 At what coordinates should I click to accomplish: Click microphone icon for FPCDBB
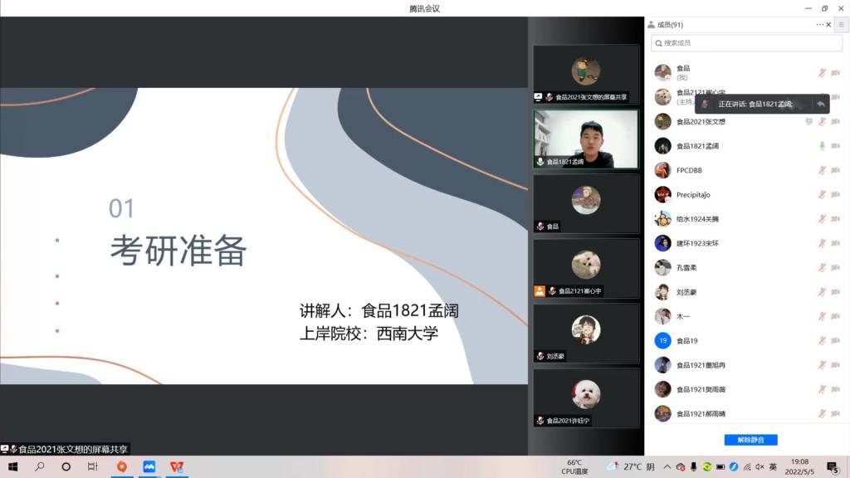(x=823, y=170)
